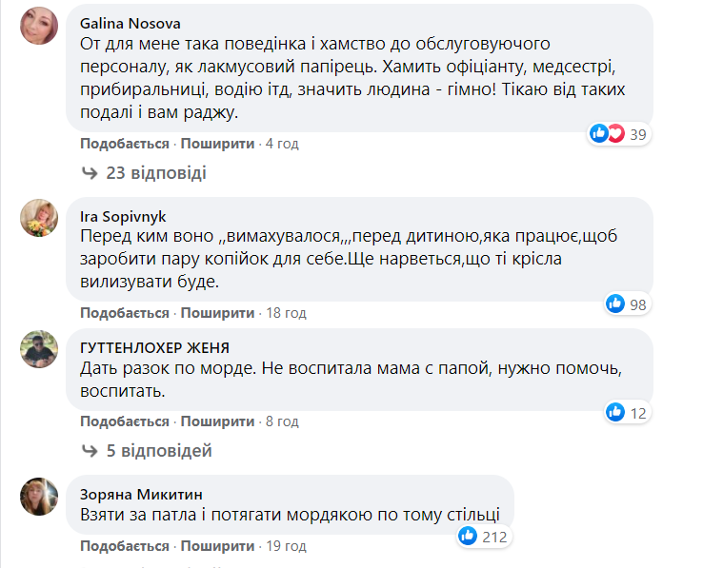The width and height of the screenshot is (703, 568).
Task: Click the reply arrow icon beside 23 відповіді
Action: [90, 173]
